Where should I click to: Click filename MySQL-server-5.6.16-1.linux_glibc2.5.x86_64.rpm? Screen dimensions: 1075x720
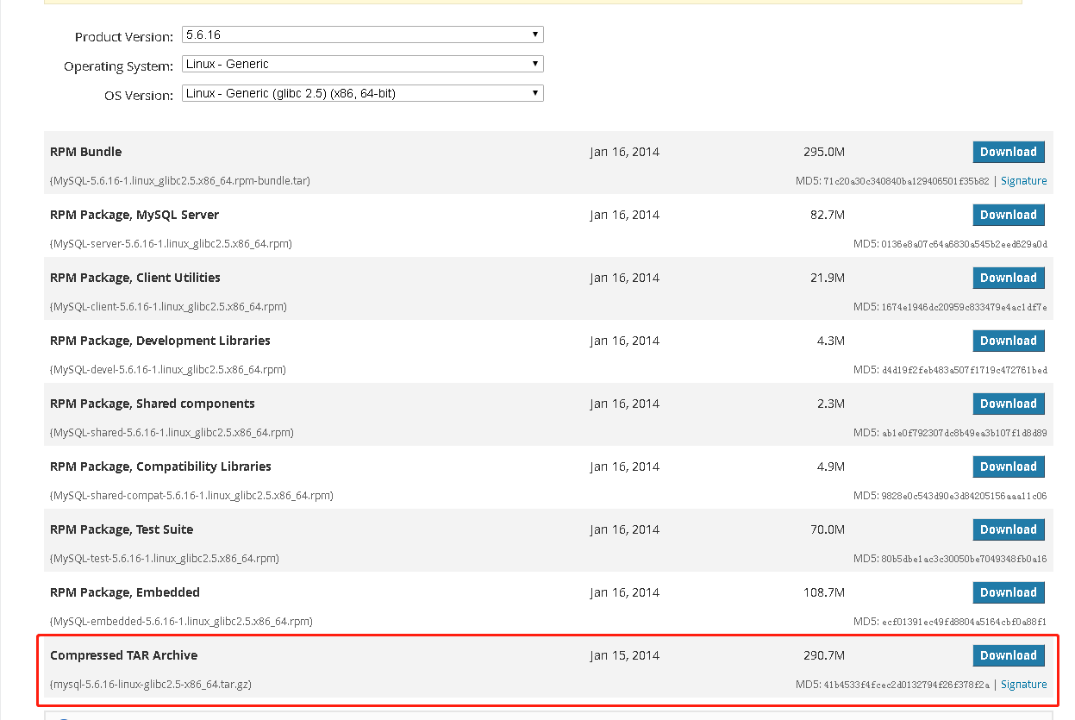click(171, 244)
